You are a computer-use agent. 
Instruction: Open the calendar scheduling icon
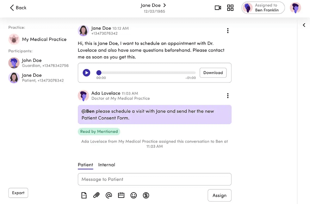click(x=121, y=195)
